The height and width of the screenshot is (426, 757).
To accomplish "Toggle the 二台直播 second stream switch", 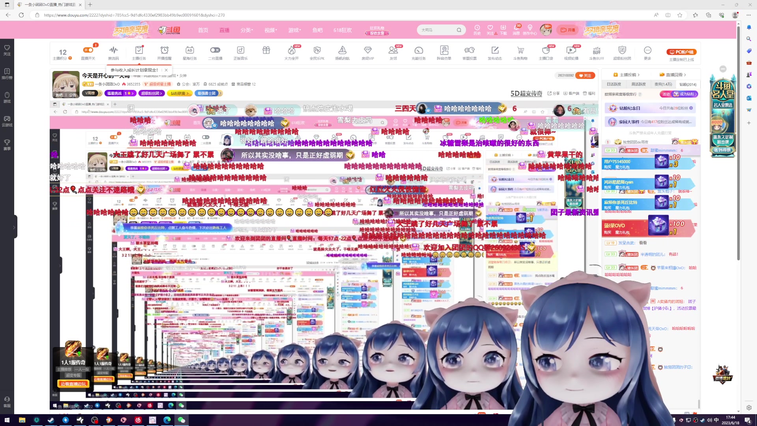I will pos(215,50).
